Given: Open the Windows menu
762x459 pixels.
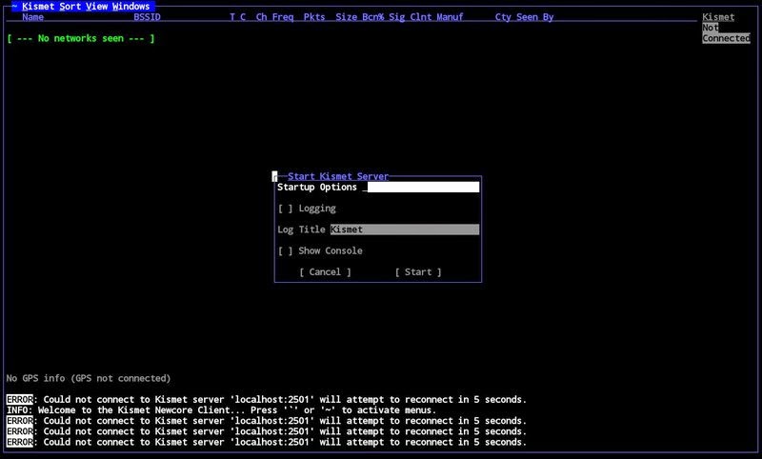Looking at the screenshot, I should (130, 7).
